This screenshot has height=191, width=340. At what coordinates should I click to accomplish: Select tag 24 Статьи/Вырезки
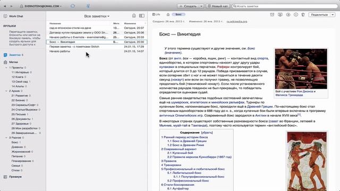click(x=24, y=110)
